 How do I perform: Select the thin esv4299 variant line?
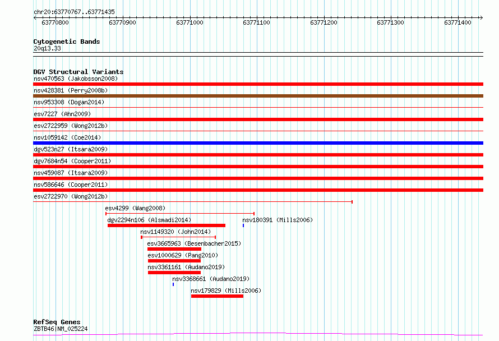pyautogui.click(x=180, y=213)
